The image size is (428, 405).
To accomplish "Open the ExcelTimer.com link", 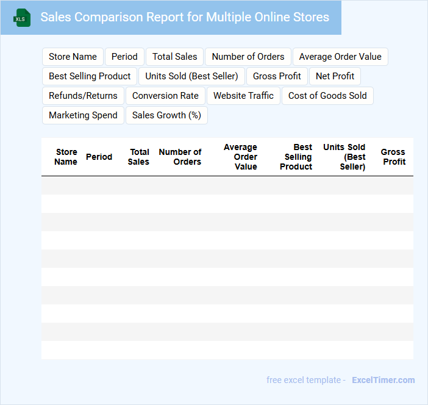I will pos(383,380).
